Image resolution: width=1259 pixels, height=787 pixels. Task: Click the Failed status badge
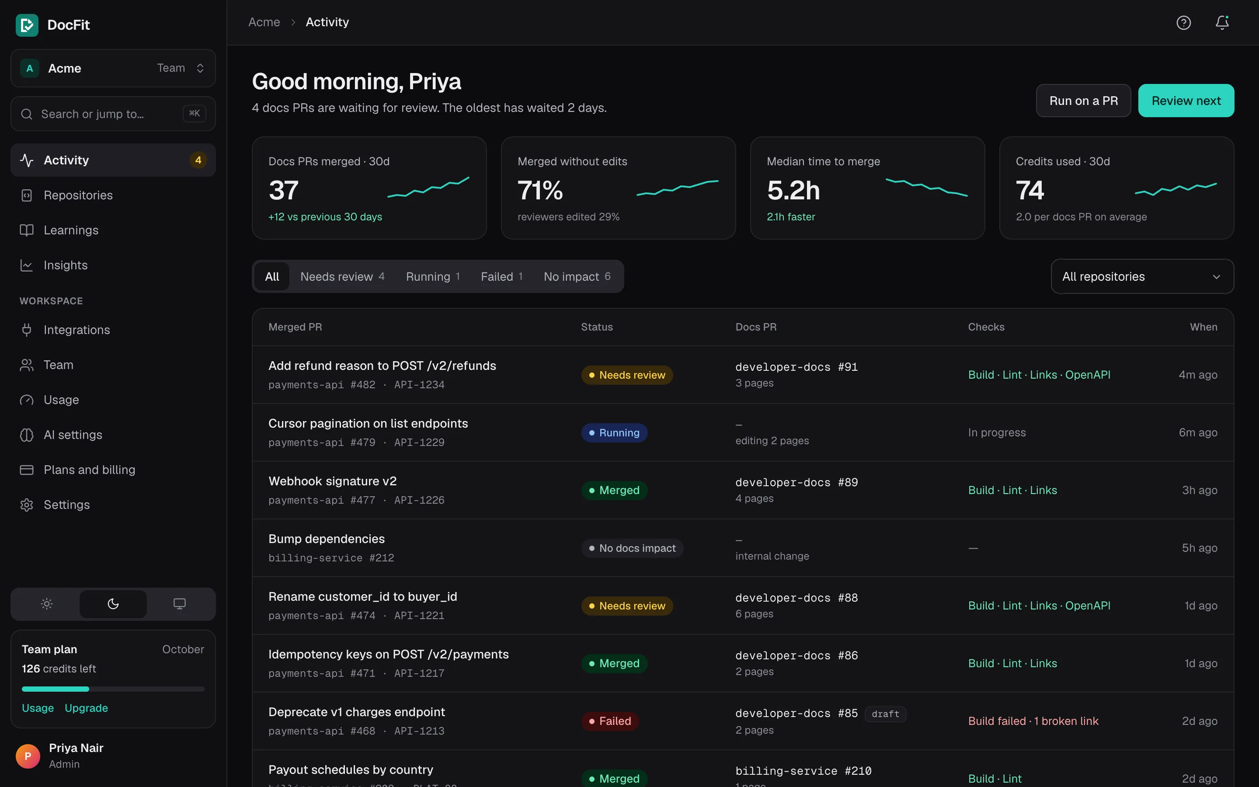[x=610, y=721]
